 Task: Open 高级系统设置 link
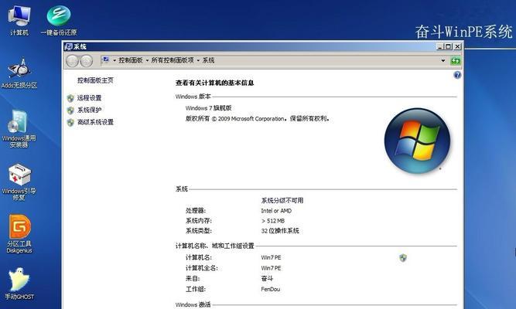95,122
